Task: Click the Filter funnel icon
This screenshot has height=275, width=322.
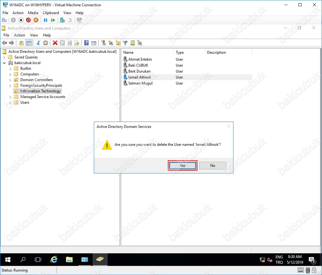Action: pyautogui.click(x=125, y=43)
